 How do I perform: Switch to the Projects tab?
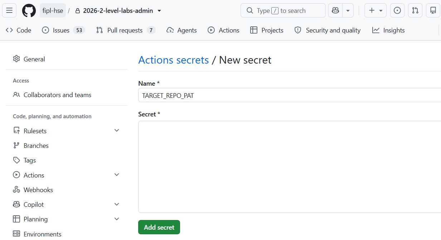point(267,30)
